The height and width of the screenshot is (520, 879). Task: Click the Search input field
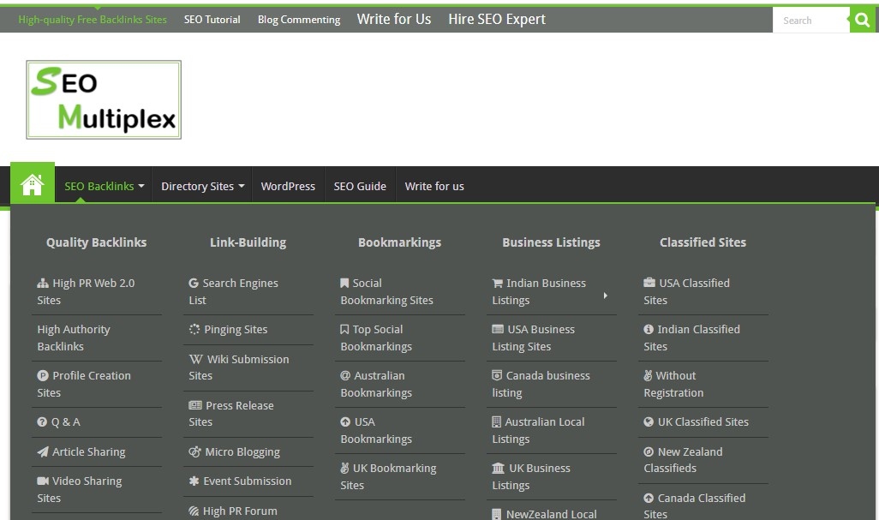click(x=811, y=21)
